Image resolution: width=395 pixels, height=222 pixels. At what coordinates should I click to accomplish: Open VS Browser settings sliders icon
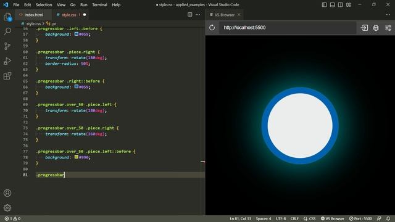click(388, 28)
